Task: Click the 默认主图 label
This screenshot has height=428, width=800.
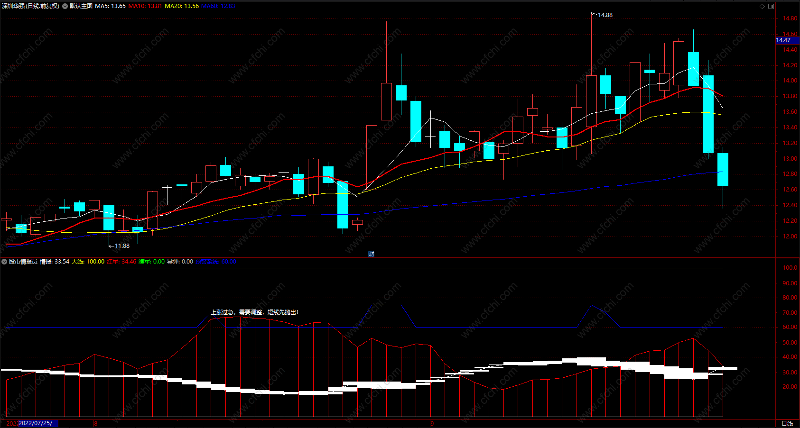Action: 81,6
